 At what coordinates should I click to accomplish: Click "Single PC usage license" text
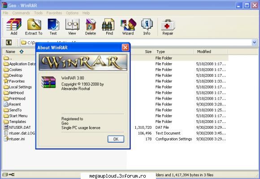click(81, 128)
